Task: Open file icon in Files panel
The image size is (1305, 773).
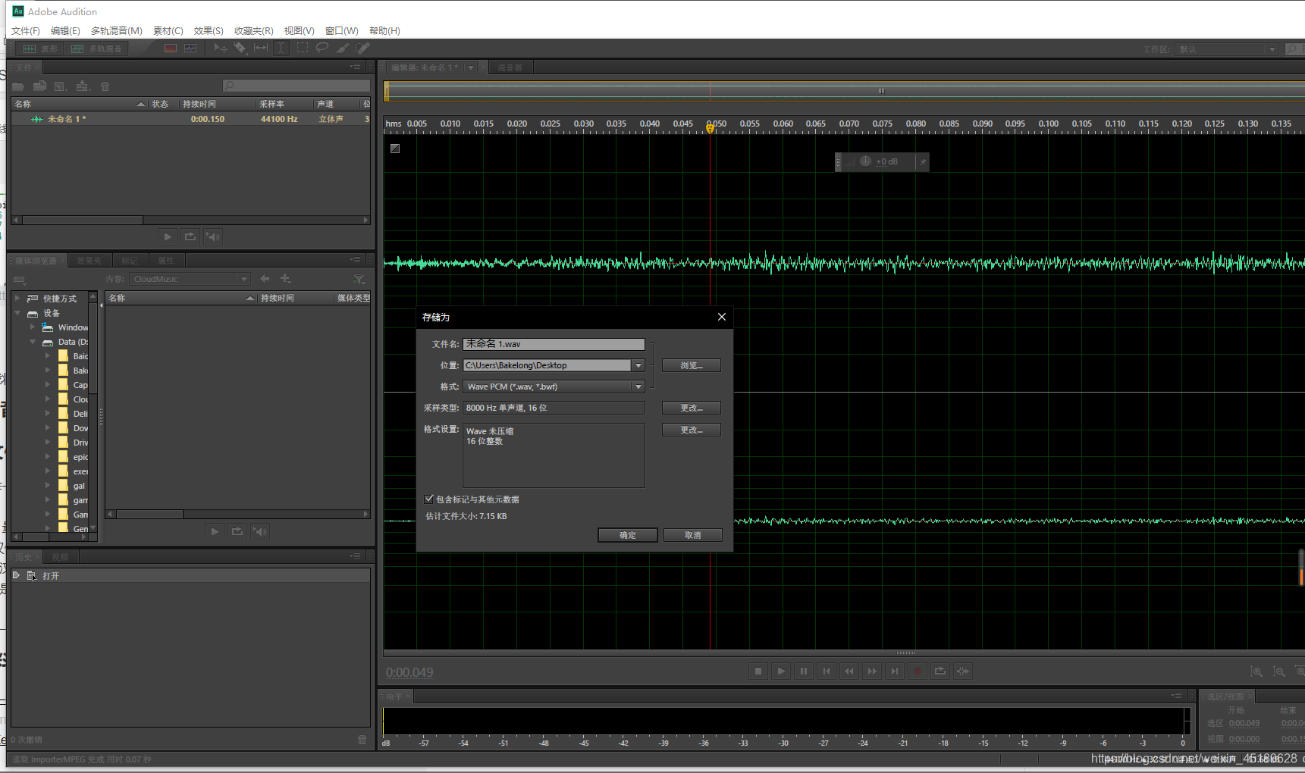Action: point(18,86)
